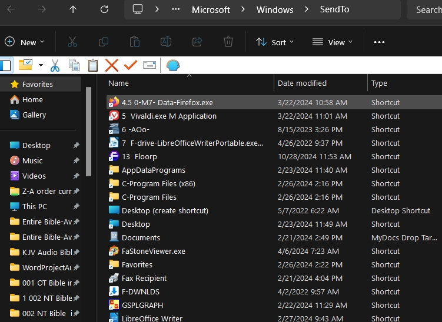
Task: Open the folder options dropdown arrow
Action: 41,65
